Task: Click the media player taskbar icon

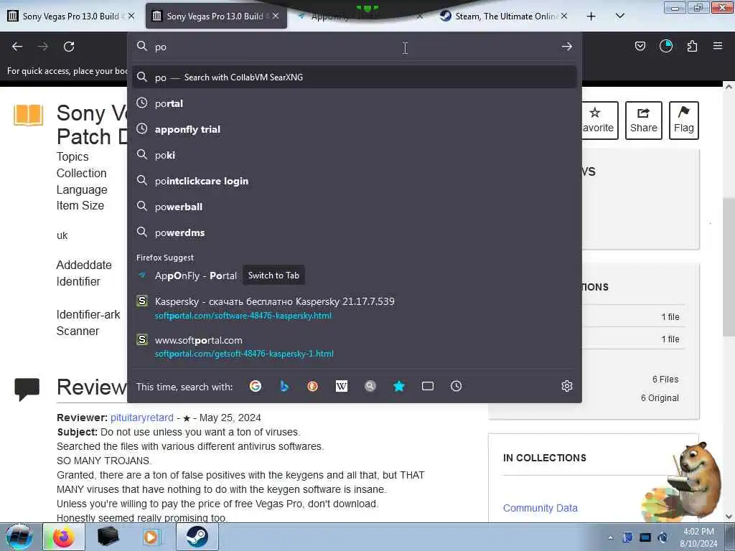Action: point(151,537)
